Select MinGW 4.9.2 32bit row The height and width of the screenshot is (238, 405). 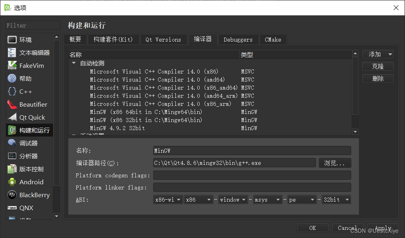(210, 128)
